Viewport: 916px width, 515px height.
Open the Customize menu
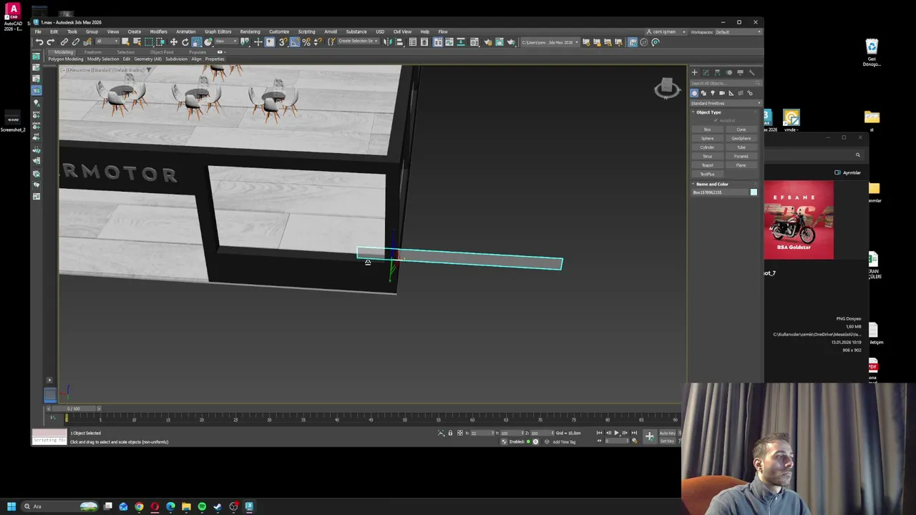[x=279, y=31]
